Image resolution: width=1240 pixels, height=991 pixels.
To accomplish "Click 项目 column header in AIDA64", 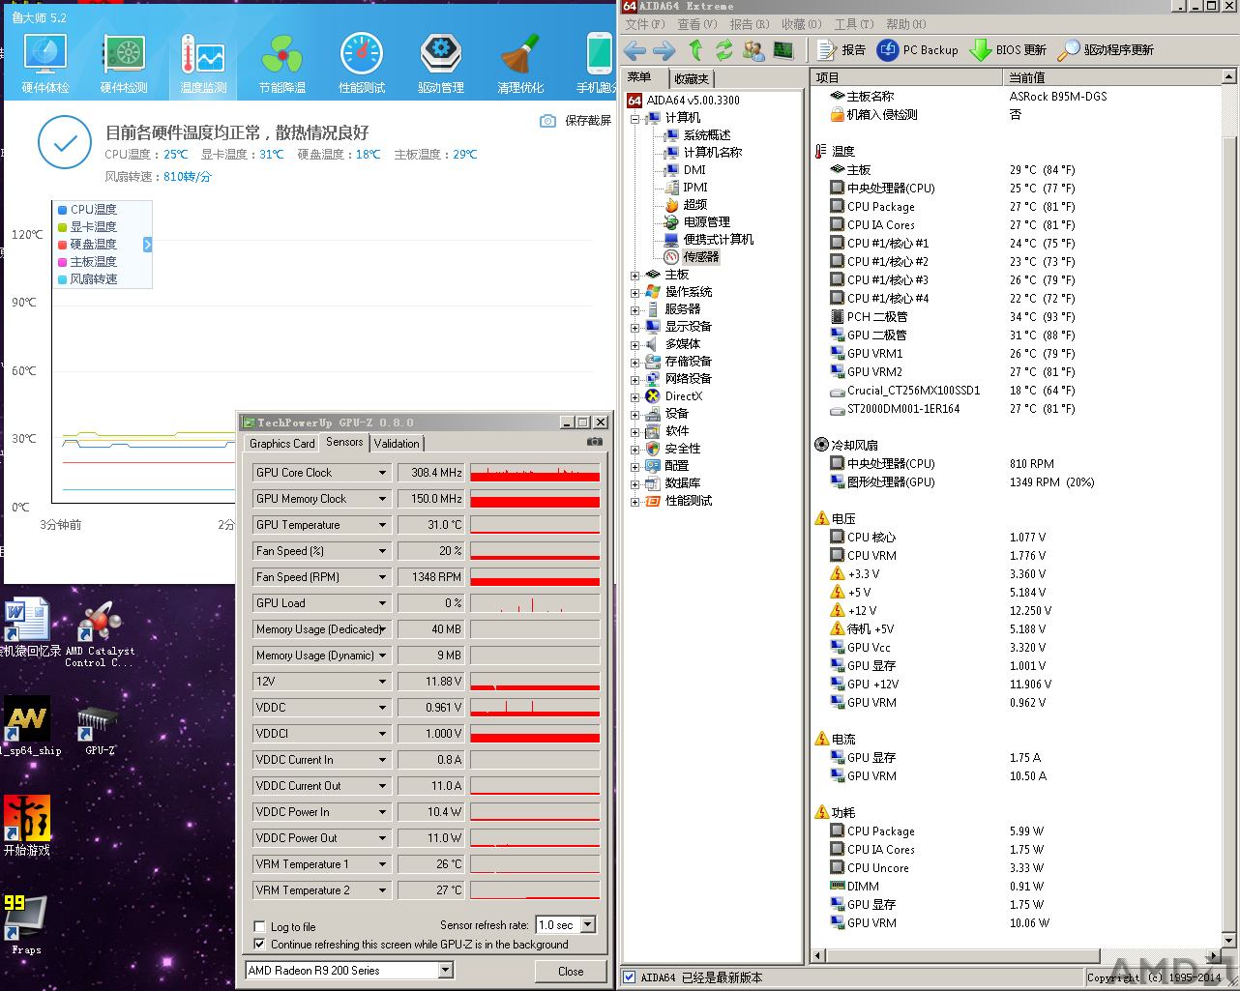I will point(907,77).
